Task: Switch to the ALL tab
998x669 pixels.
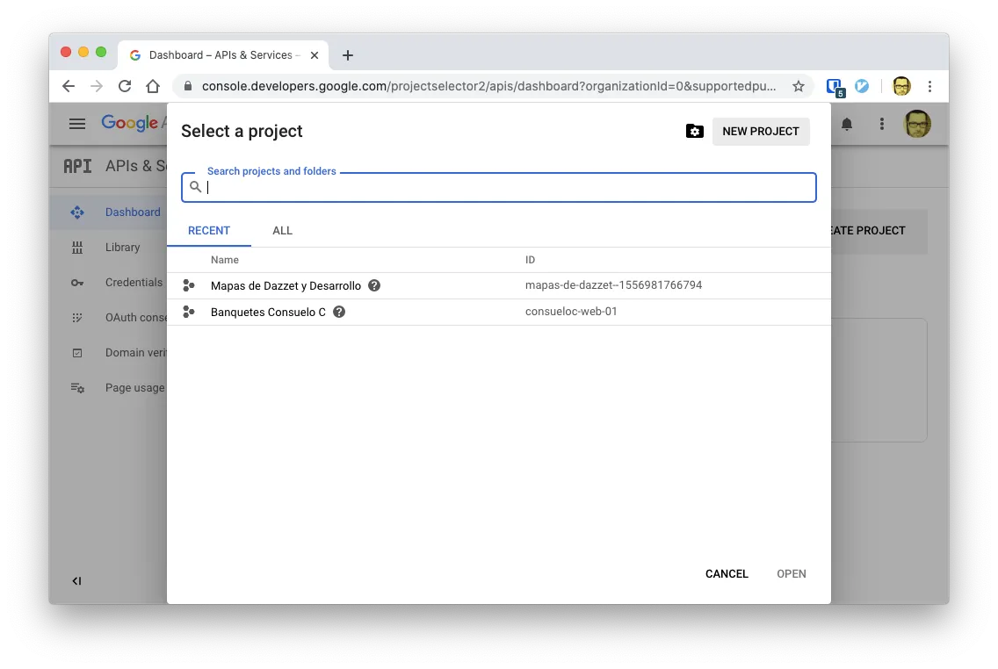Action: tap(282, 230)
